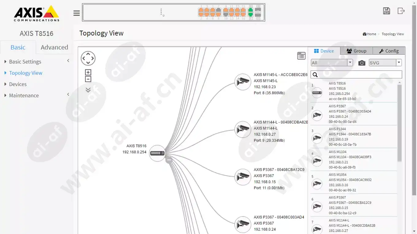Screen dimensions: 417x234
Task: Click the 'Port: 8 (35.866Mb)' label
Action: (x=269, y=93)
